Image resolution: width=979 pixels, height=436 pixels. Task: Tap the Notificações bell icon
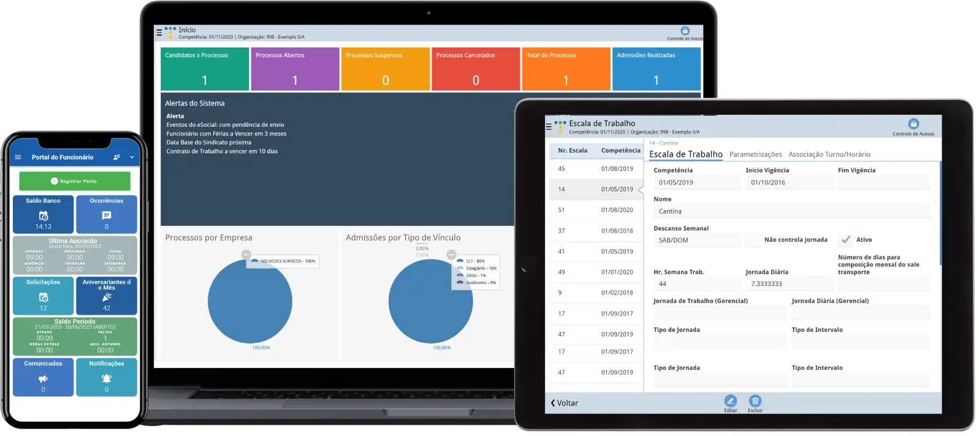[107, 378]
